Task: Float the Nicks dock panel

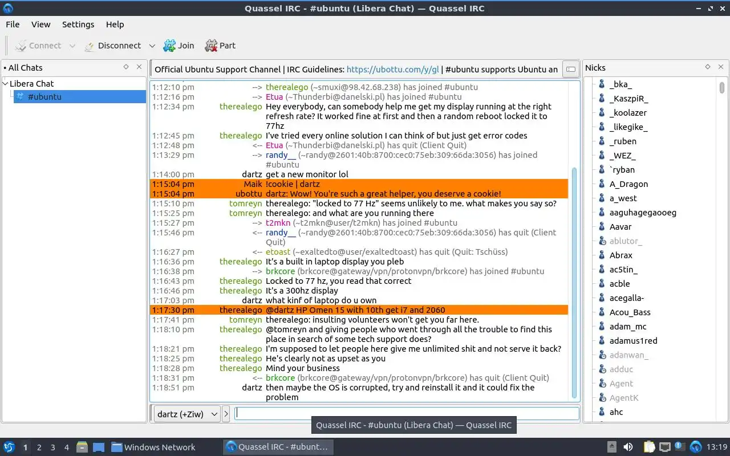Action: (x=708, y=67)
